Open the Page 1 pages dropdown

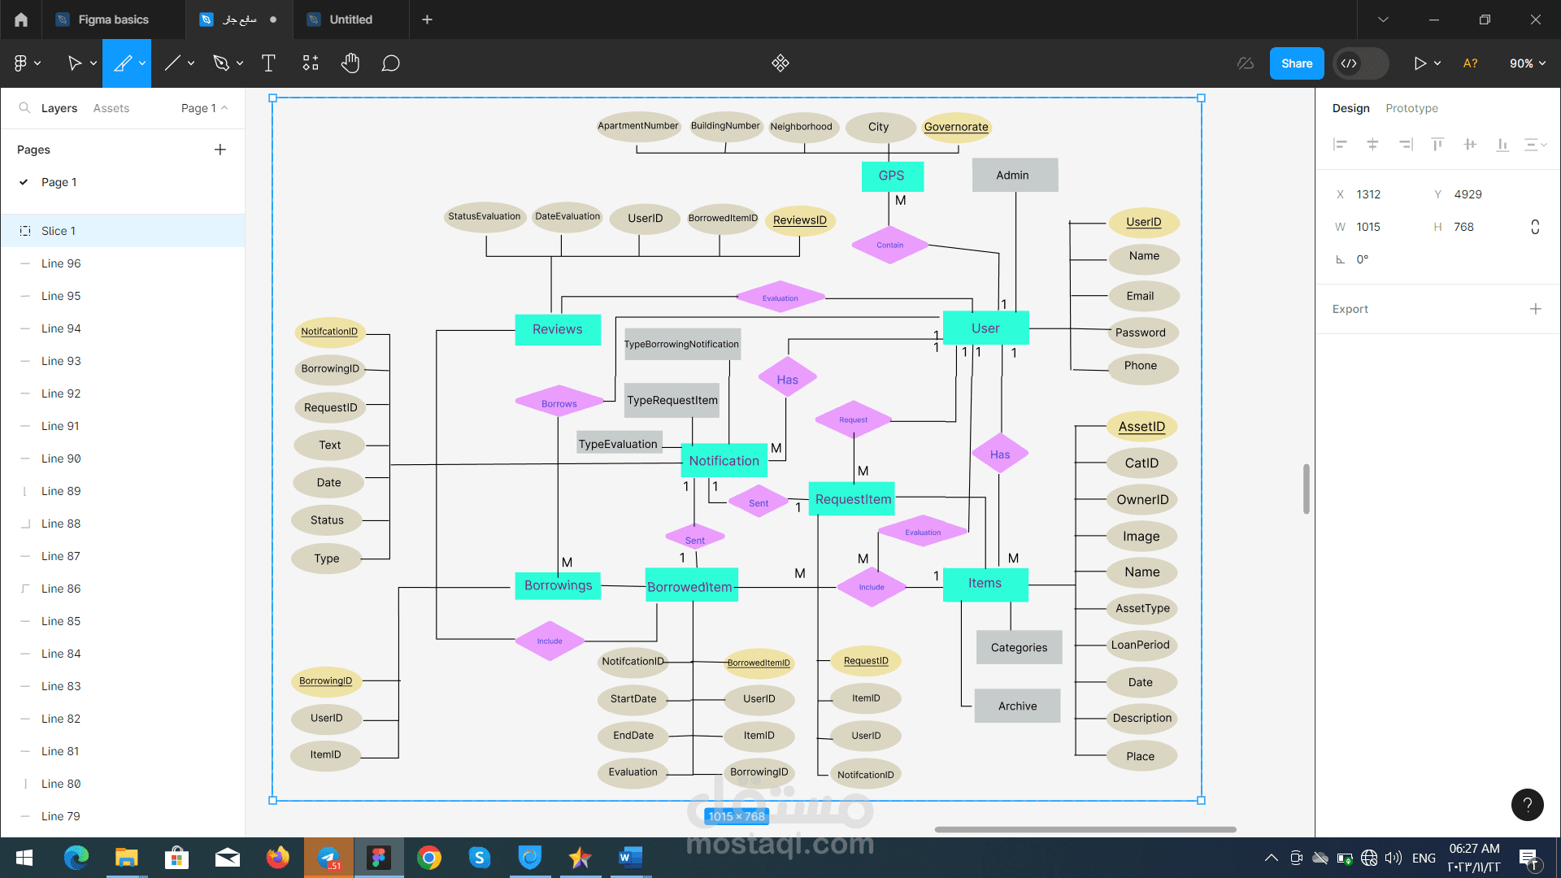coord(204,108)
